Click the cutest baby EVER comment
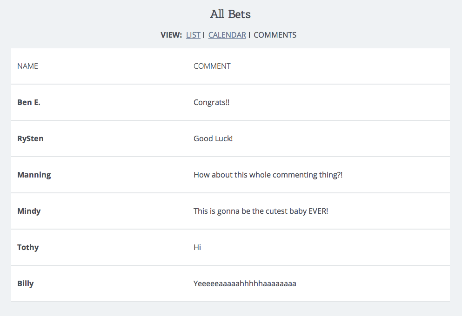This screenshot has height=316, width=462. tap(261, 211)
